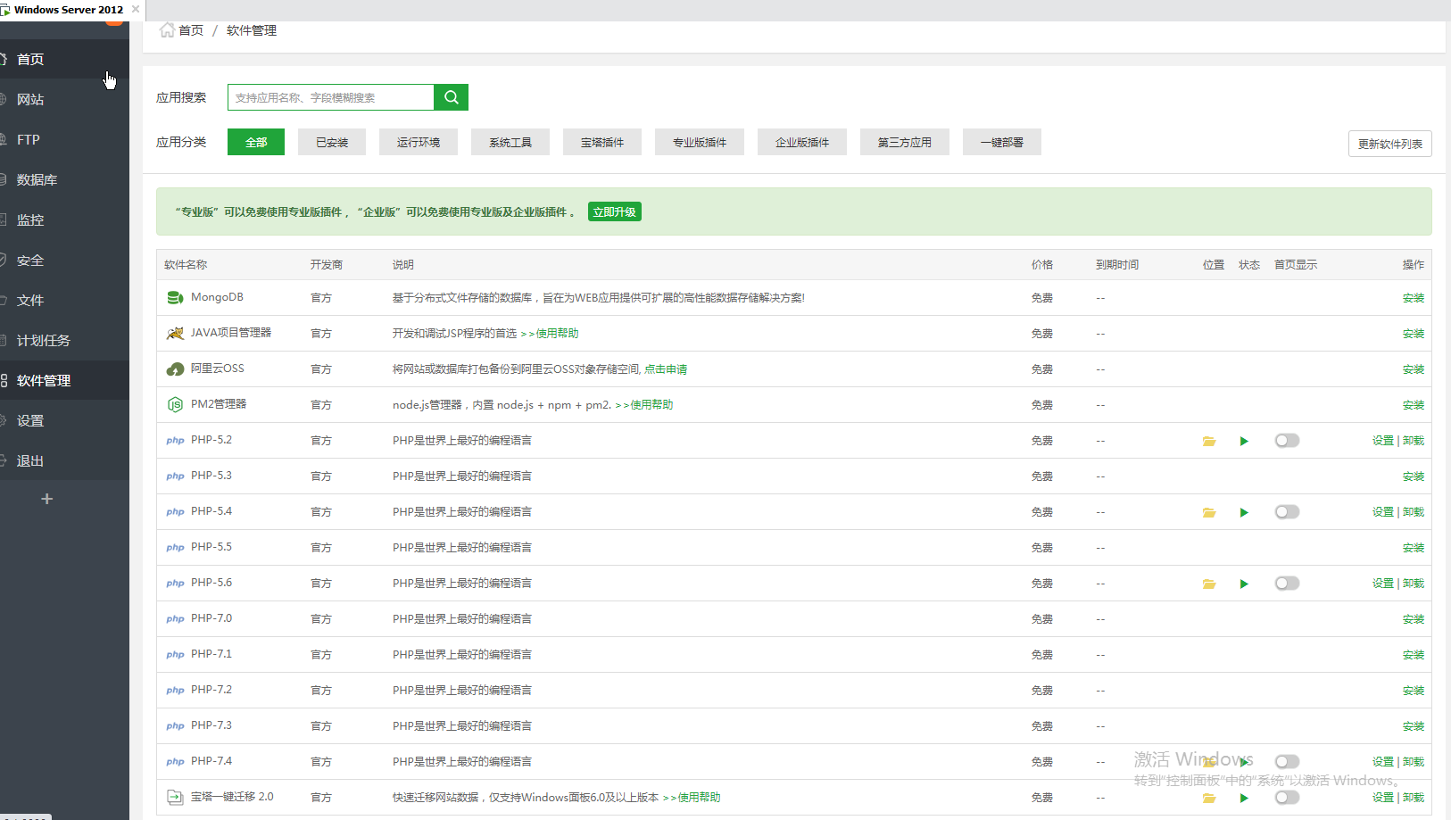This screenshot has width=1451, height=820.
Task: Open folder location for PHP-5.6
Action: (x=1209, y=584)
